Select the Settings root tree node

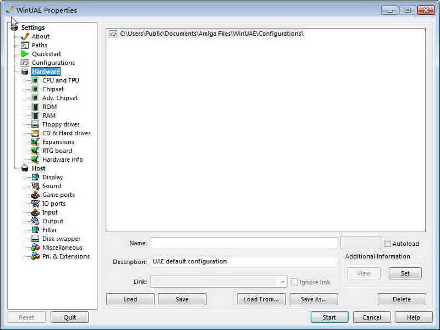33,28
